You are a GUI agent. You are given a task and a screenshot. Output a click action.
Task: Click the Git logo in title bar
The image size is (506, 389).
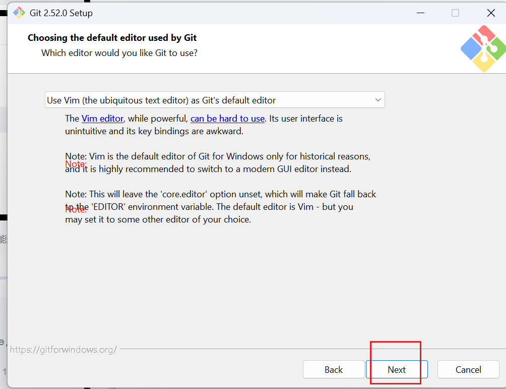19,13
